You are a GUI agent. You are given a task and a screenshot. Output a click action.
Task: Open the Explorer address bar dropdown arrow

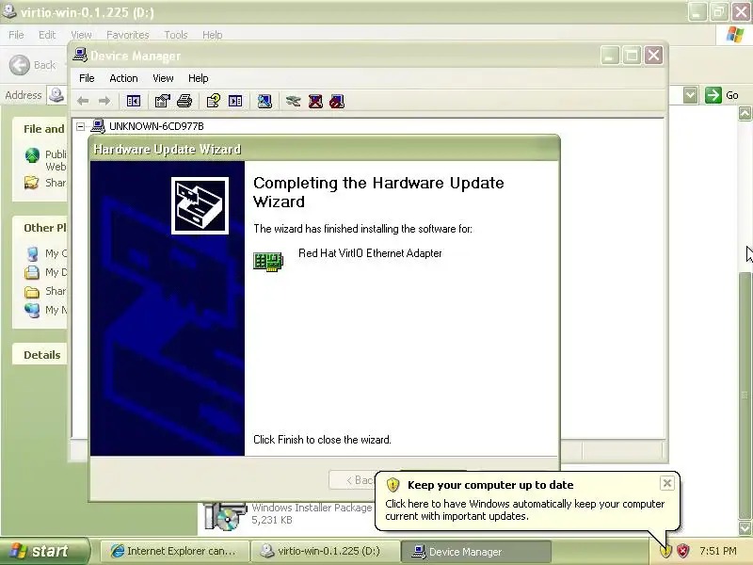[x=691, y=95]
